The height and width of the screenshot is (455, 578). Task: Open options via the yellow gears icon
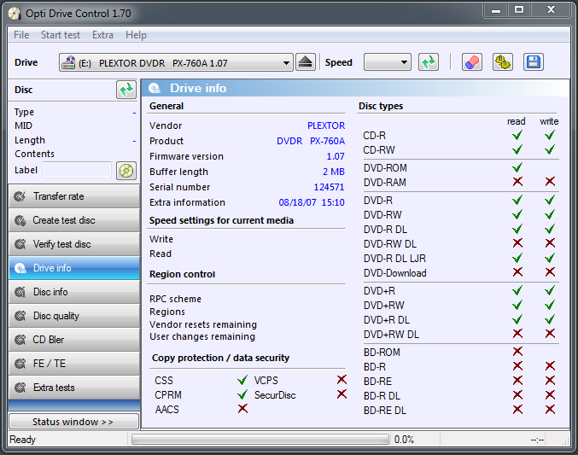point(503,62)
